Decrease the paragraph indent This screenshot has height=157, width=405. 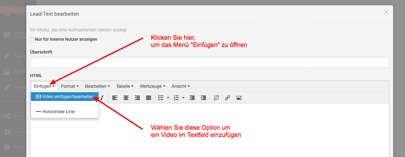(x=192, y=98)
